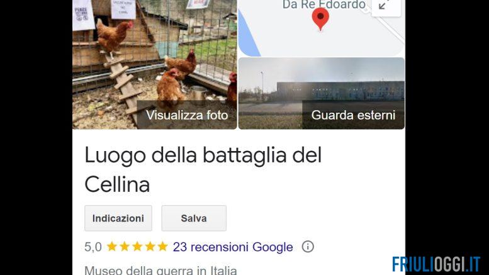The image size is (489, 275).
Task: Open the 23 recensioni Google link
Action: (x=233, y=247)
